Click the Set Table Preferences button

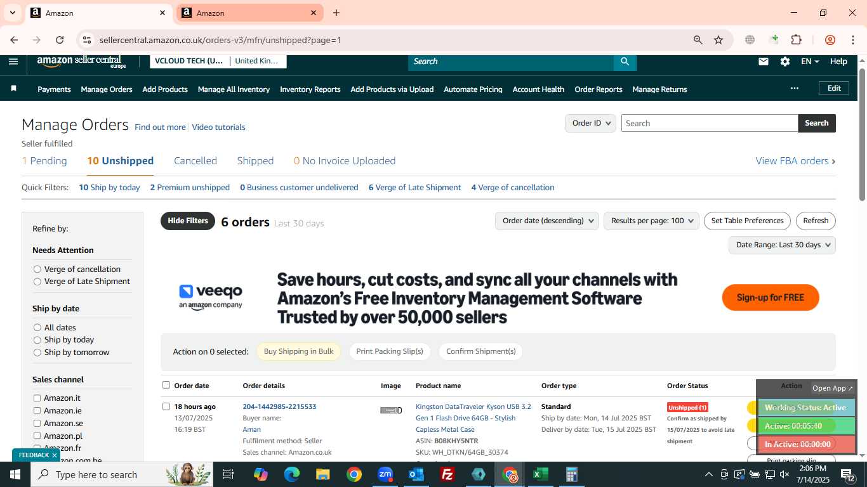click(x=747, y=221)
